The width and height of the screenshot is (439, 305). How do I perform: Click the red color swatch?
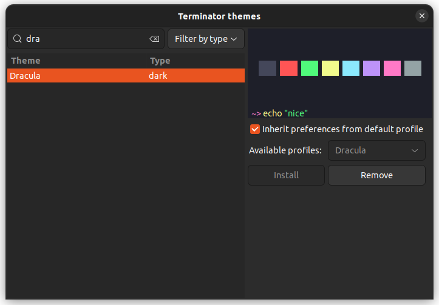[288, 68]
